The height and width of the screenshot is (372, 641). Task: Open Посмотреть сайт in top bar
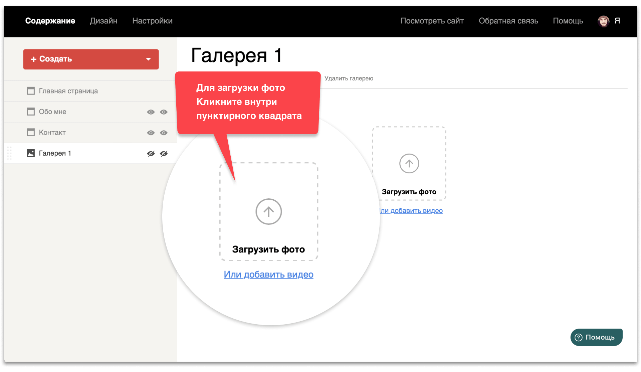coord(432,21)
